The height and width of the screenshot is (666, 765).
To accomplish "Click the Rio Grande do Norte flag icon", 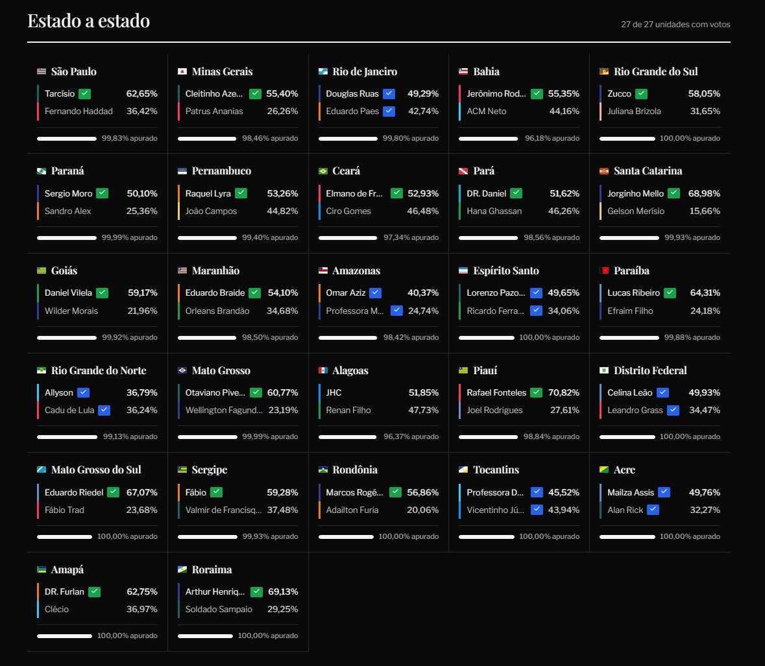I will point(42,370).
